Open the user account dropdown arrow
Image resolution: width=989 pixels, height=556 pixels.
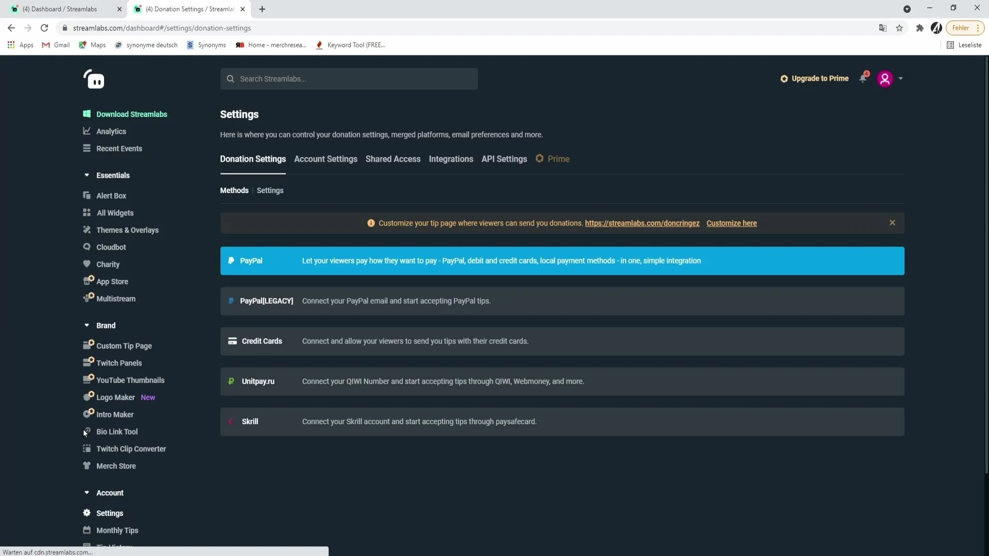click(900, 79)
